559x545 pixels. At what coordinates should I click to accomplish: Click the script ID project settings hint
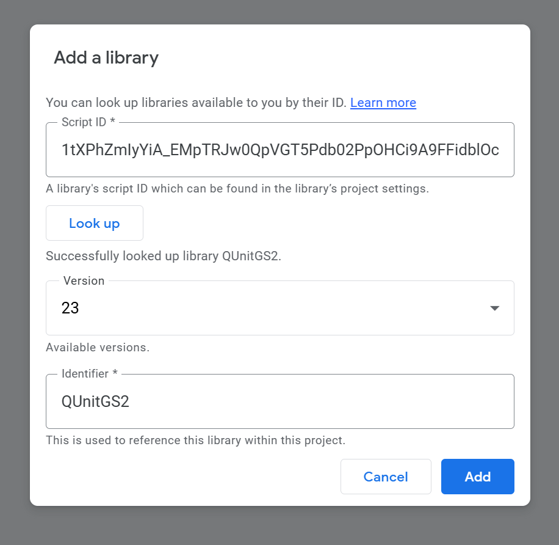237,188
